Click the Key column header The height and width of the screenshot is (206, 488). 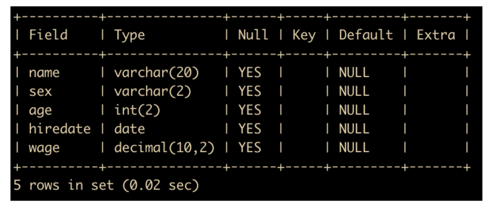point(304,36)
